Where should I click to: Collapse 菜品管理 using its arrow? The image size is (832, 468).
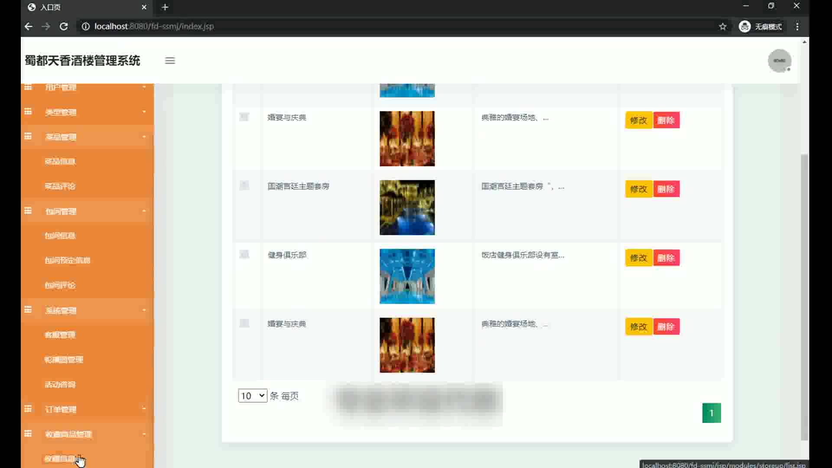point(144,137)
